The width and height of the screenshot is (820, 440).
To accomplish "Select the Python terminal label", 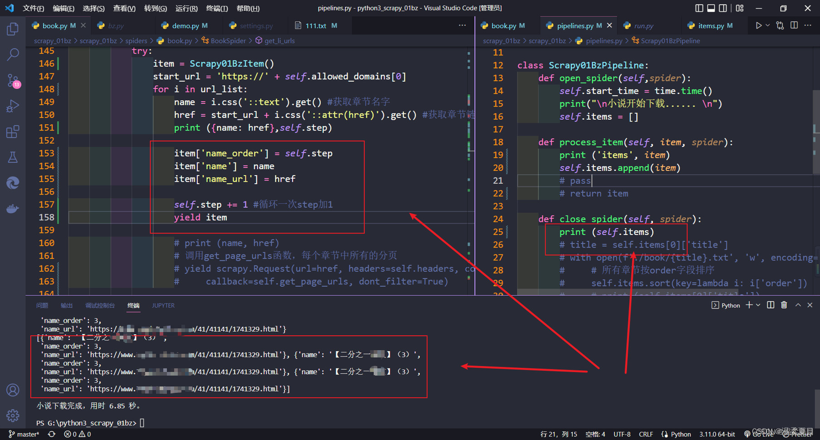I will coord(726,305).
